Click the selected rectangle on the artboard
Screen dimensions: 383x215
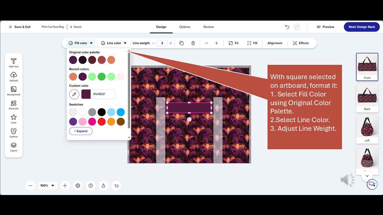(189, 108)
